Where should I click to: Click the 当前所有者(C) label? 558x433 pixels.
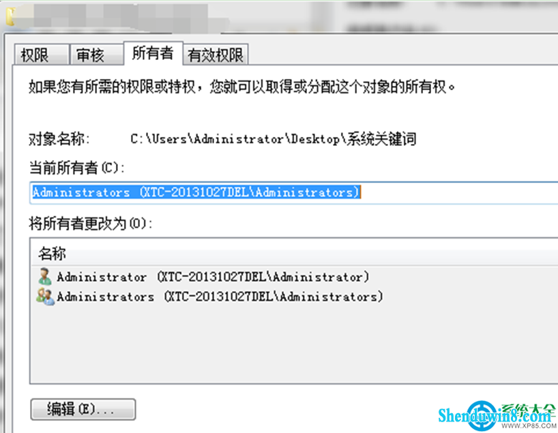(x=76, y=168)
